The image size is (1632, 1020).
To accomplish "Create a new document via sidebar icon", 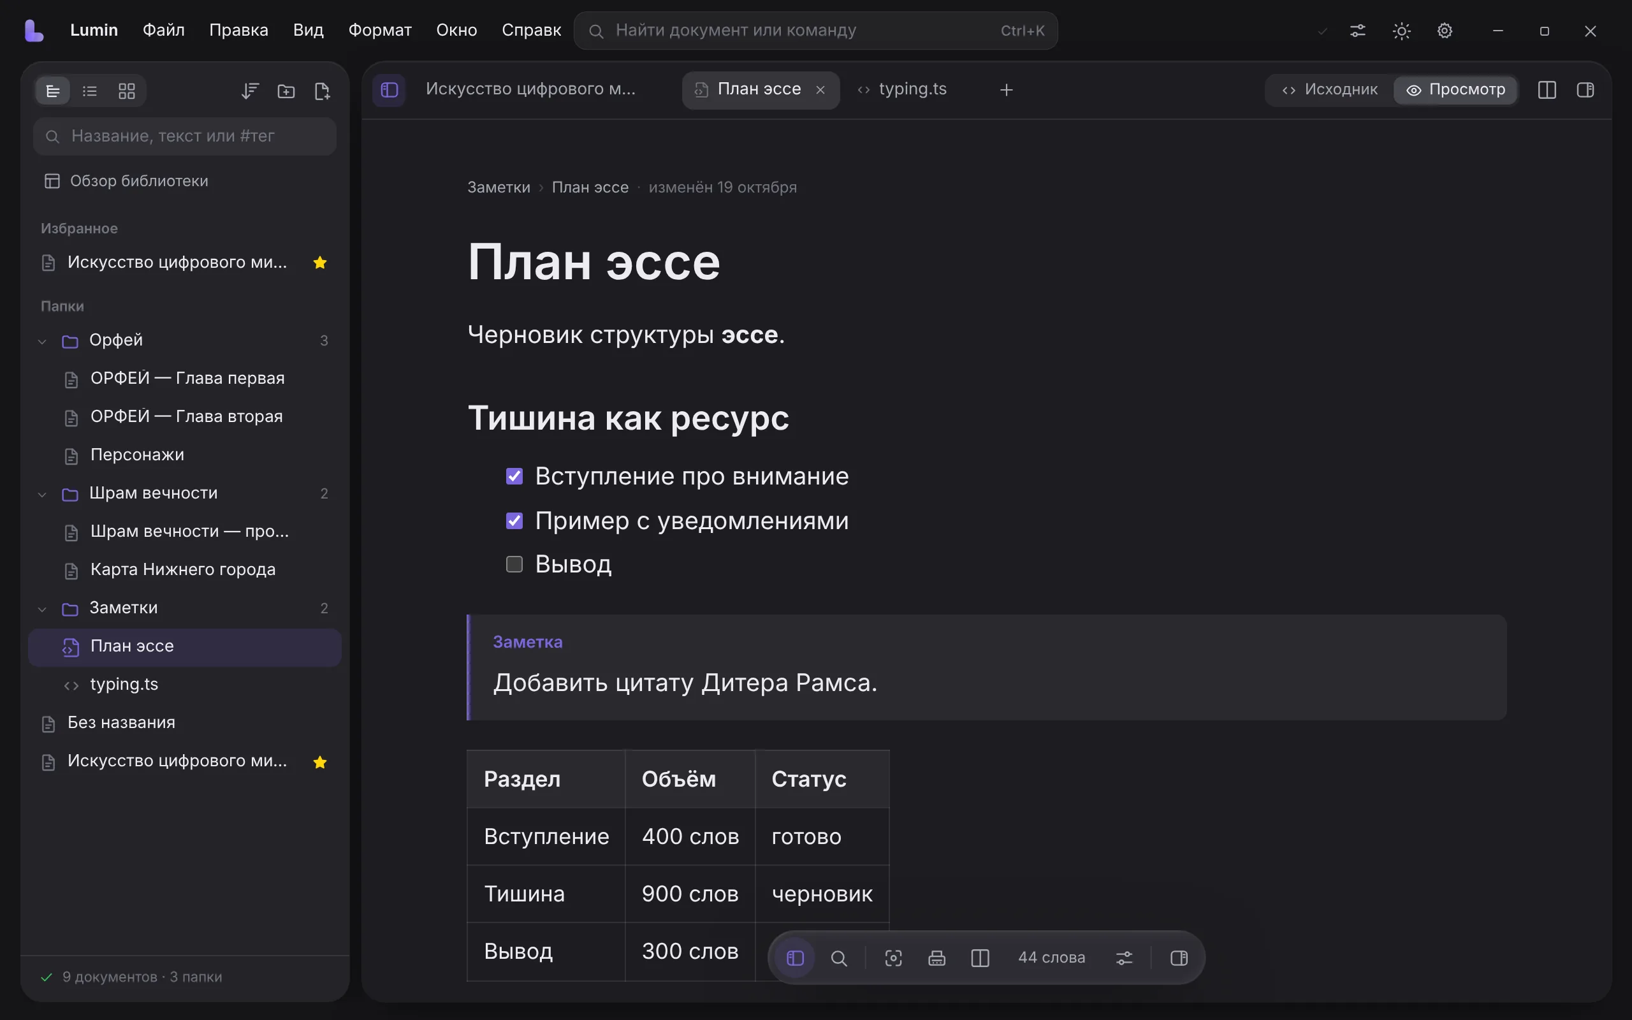I will click(323, 91).
